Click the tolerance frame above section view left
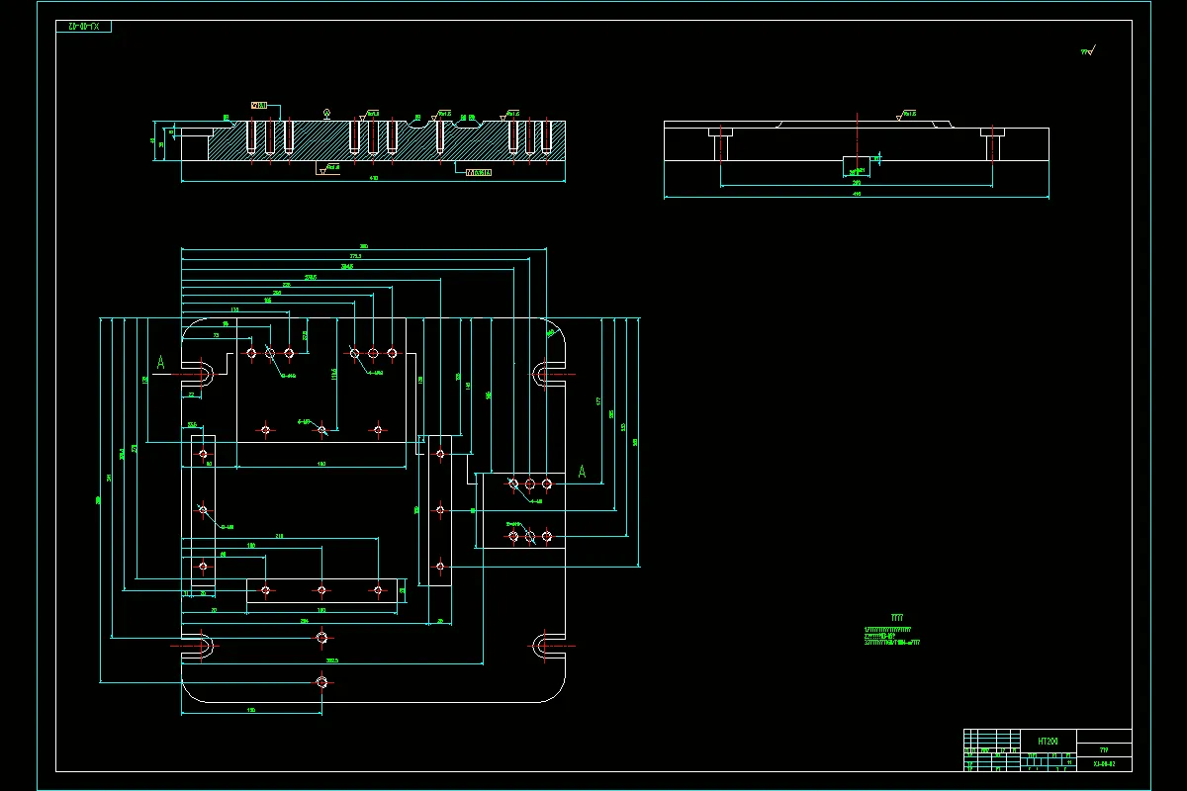This screenshot has height=791, width=1187. (259, 105)
